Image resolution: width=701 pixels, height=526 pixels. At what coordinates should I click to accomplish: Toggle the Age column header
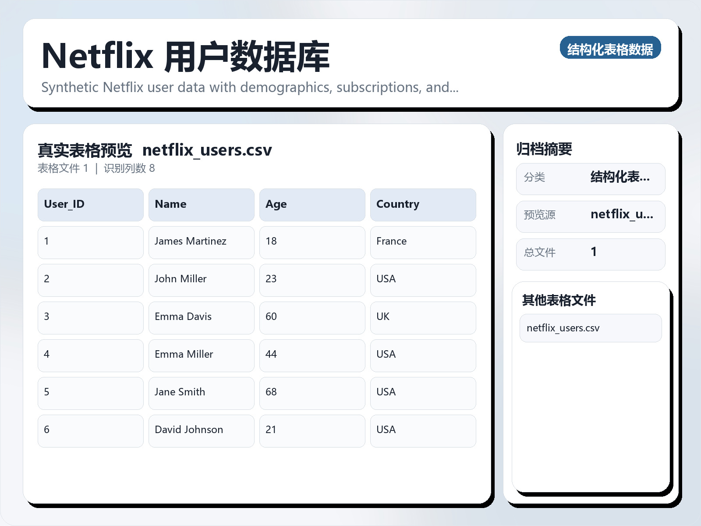(312, 204)
